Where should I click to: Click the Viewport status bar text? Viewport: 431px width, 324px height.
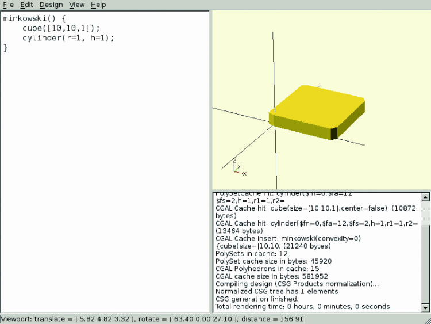click(152, 319)
